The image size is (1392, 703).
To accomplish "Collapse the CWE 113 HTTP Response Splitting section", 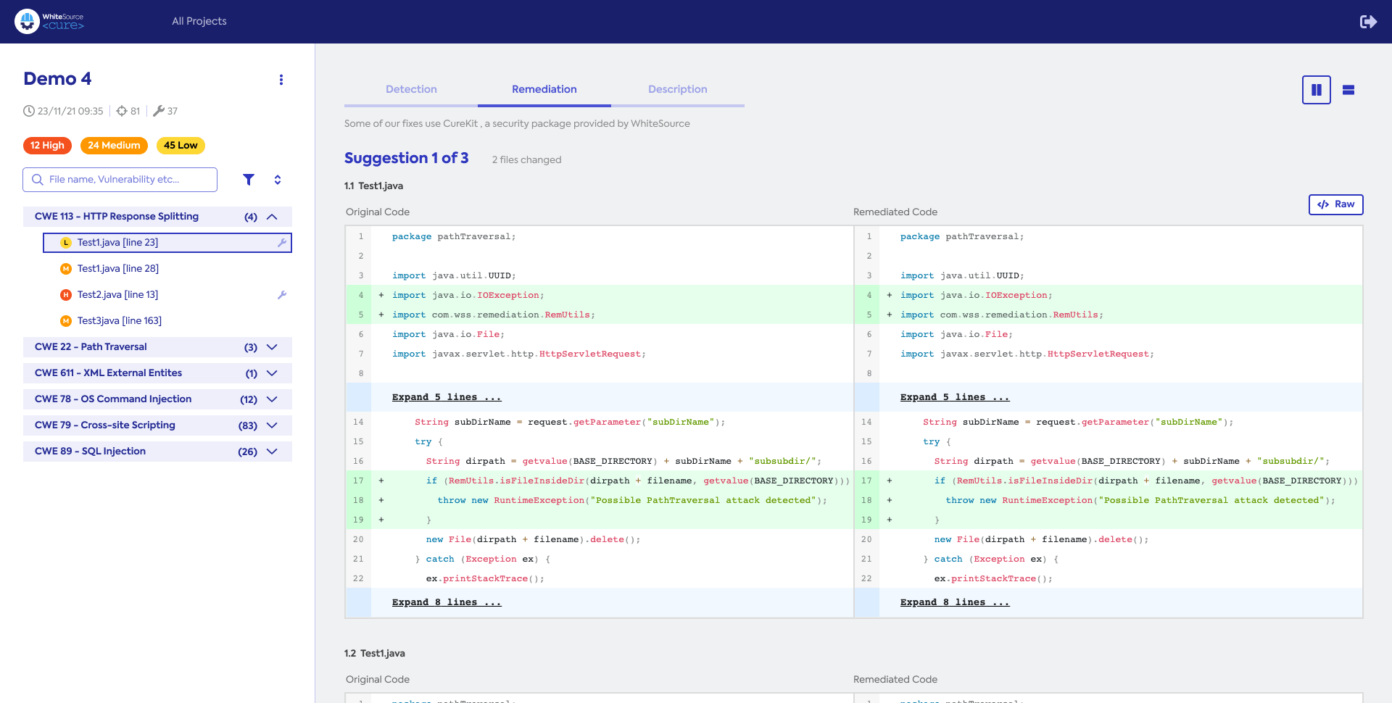I will (272, 216).
